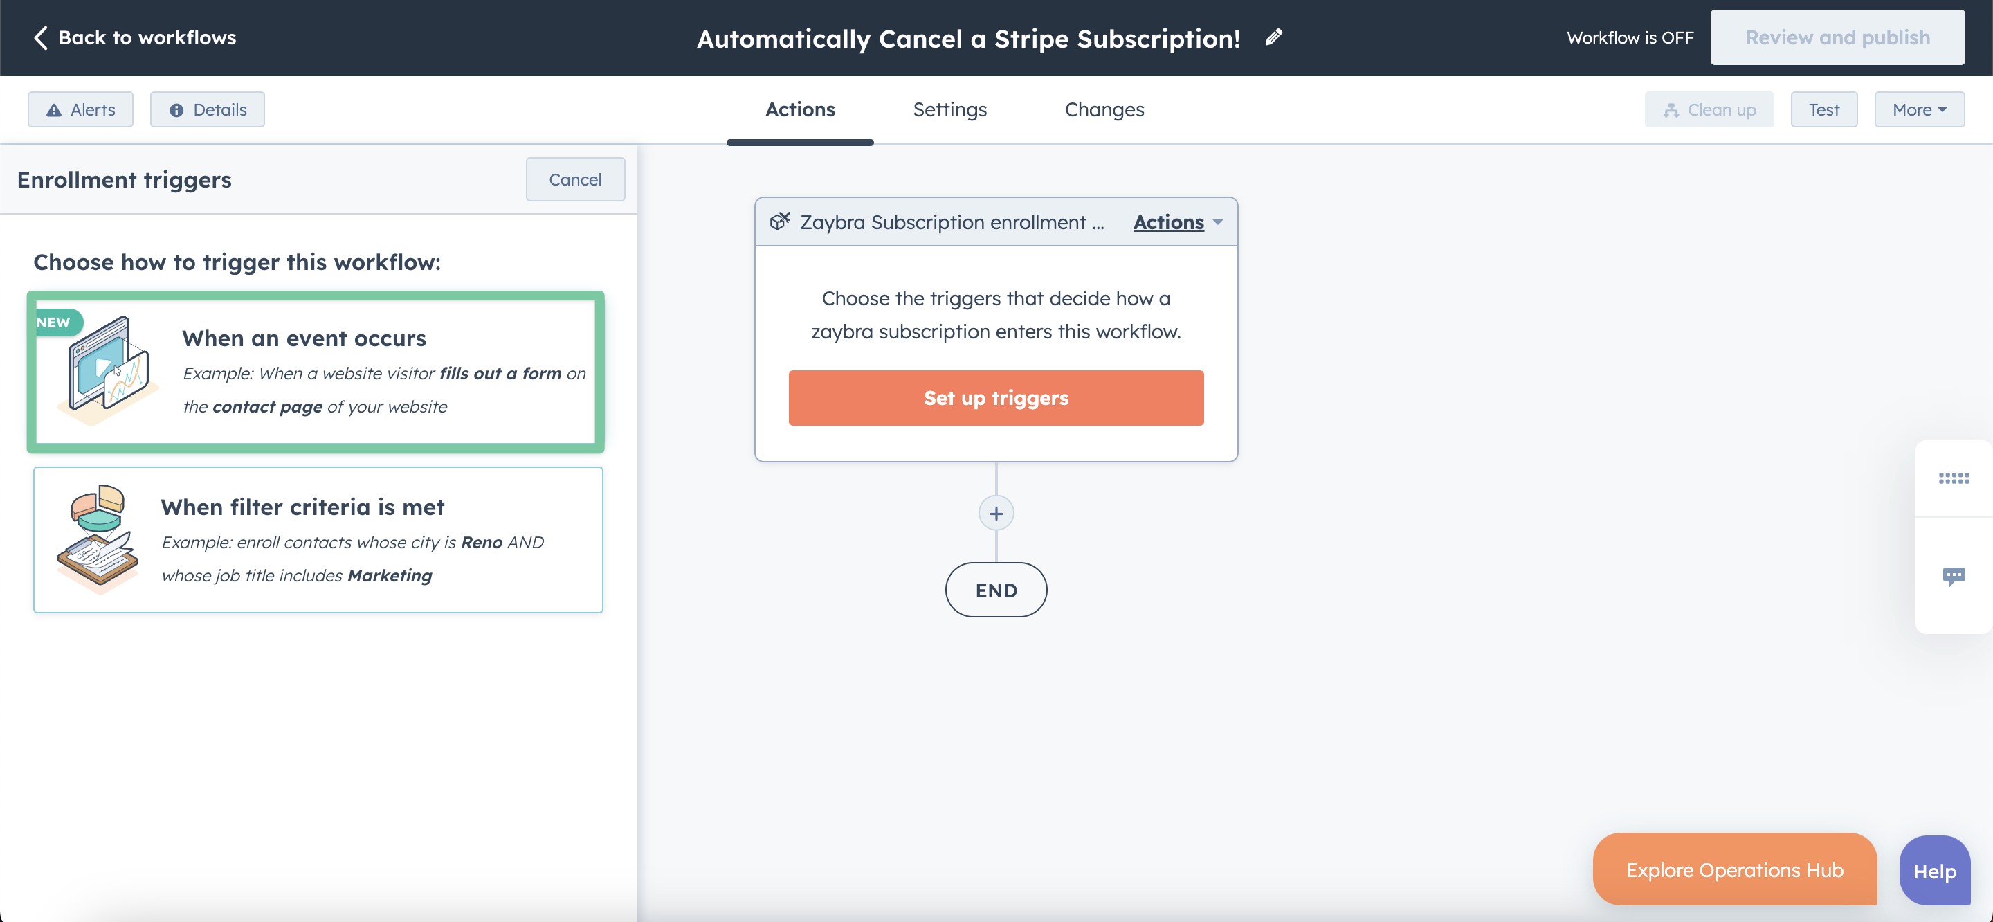1993x922 pixels.
Task: Open Alerts with warning icon
Action: tap(80, 109)
